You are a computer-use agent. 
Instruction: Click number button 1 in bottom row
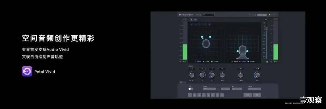coord(190,95)
